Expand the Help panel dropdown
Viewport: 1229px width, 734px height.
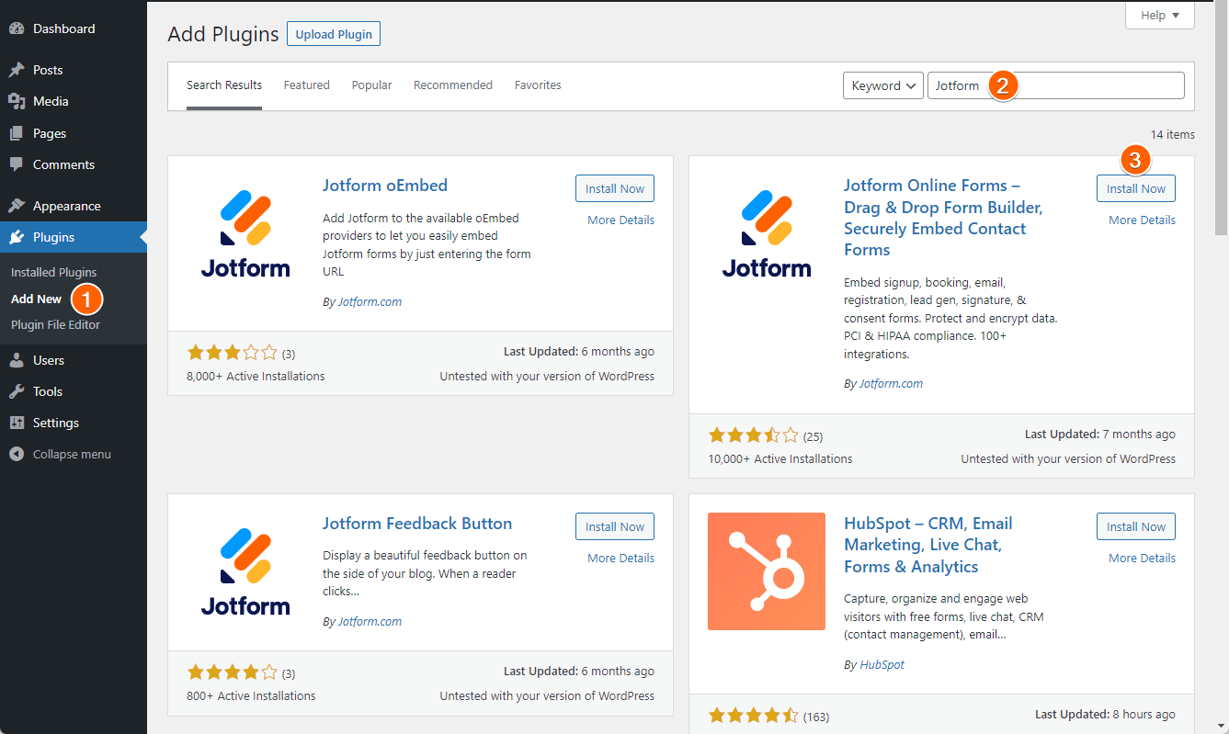pos(1159,16)
